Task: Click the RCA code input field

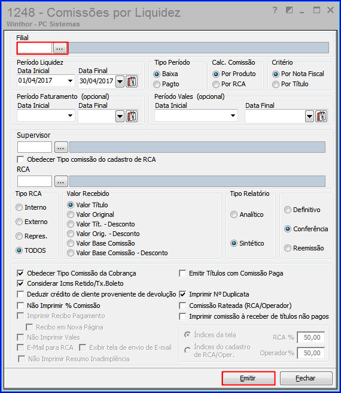Action: click(x=35, y=181)
